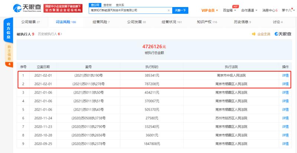297x153 pixels.
Task: Click the 天眼查 logo in header
Action: pyautogui.click(x=27, y=8)
